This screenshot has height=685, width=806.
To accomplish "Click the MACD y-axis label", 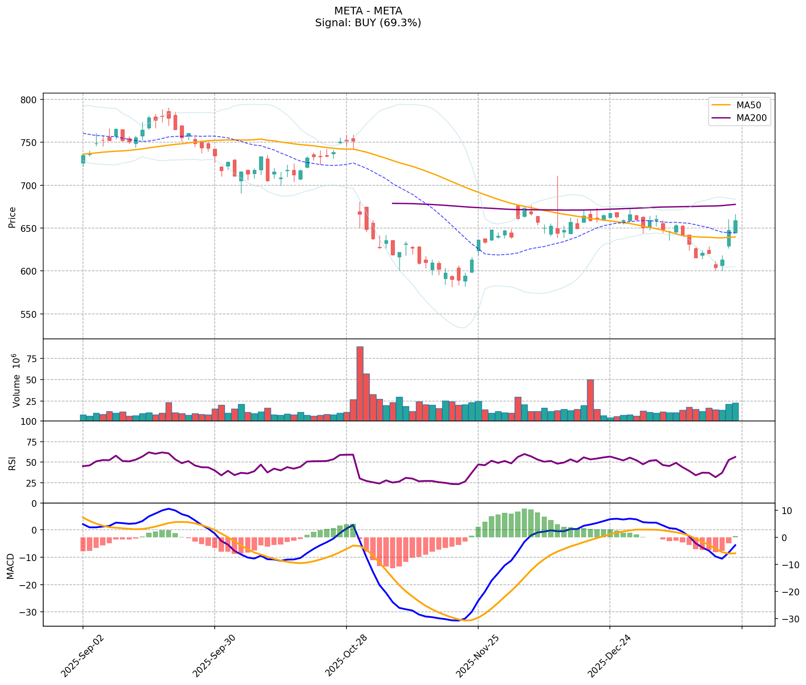I will pyautogui.click(x=10, y=566).
